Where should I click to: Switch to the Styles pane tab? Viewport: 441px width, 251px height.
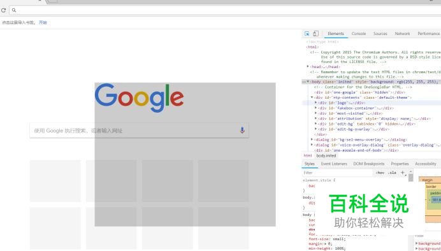click(309, 164)
